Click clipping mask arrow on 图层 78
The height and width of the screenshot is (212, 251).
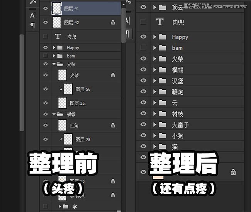[61, 139]
